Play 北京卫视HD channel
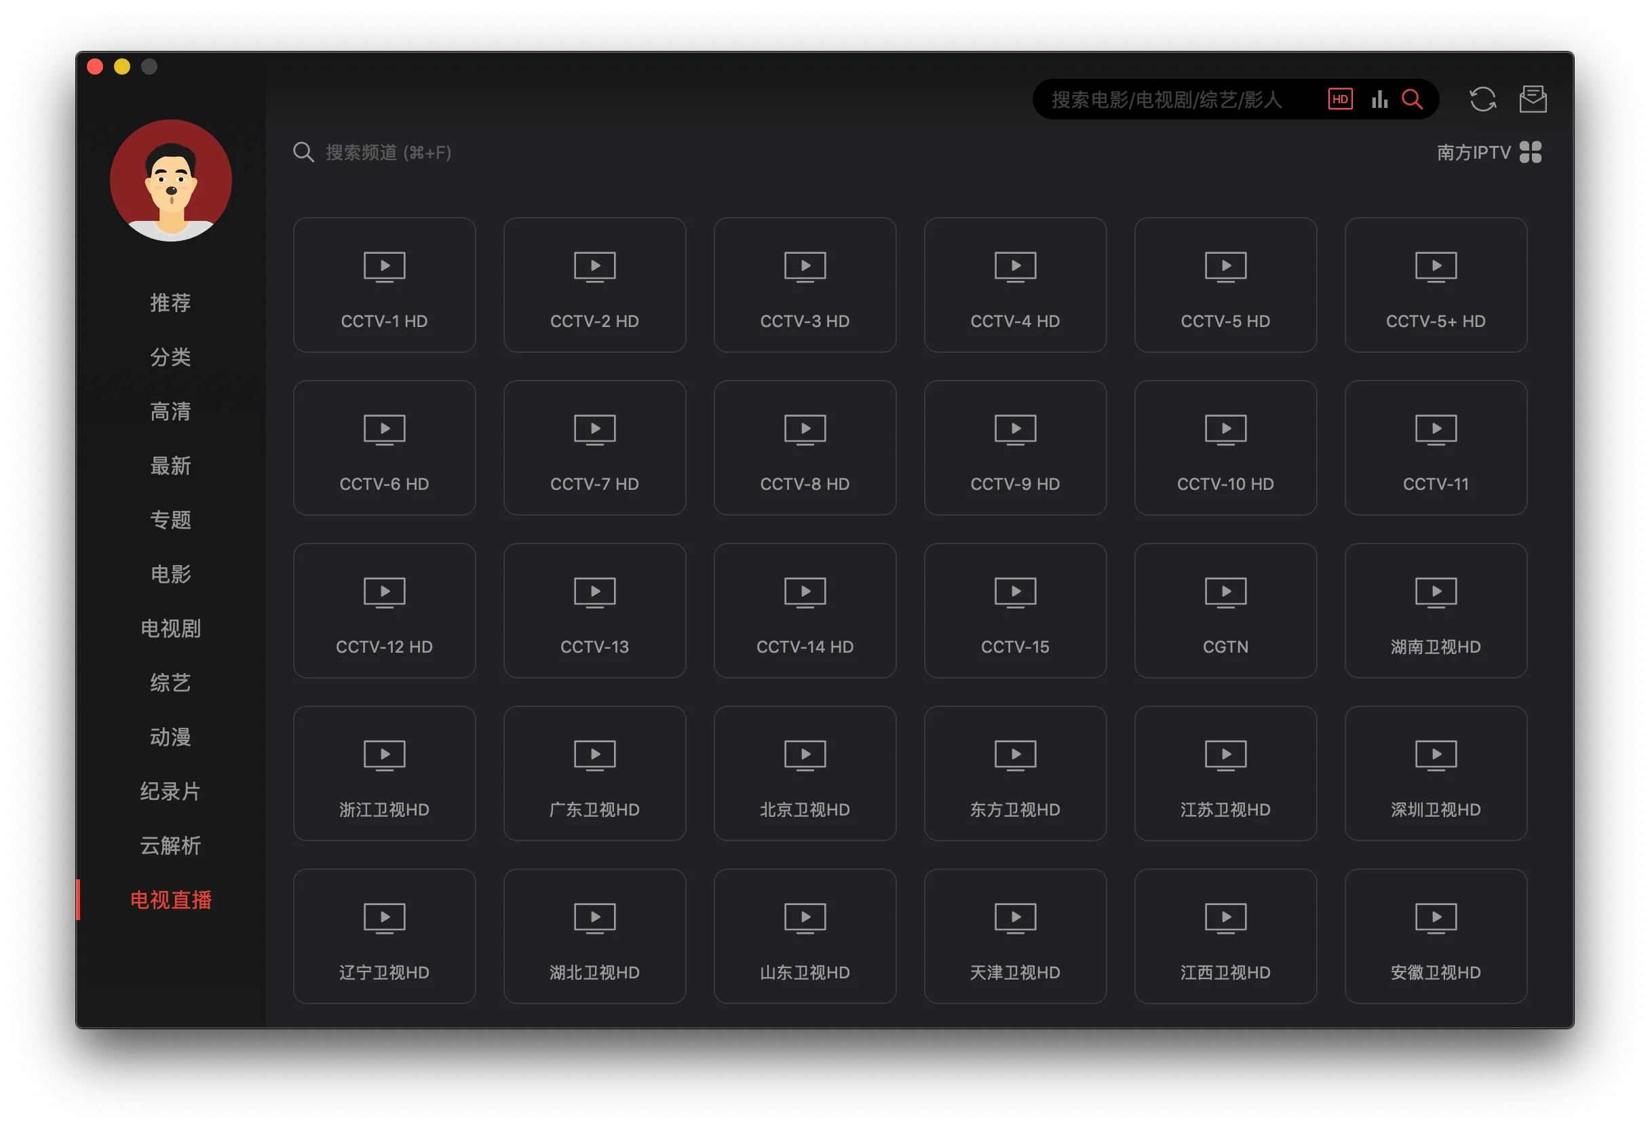 point(805,773)
